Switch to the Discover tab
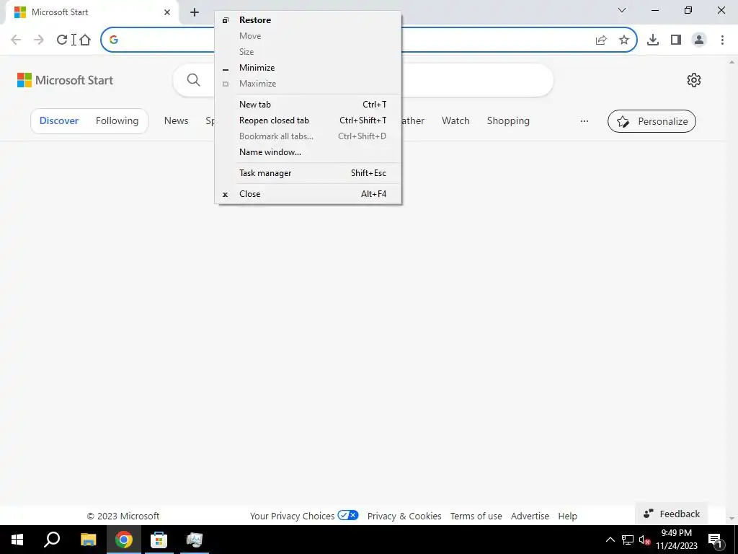 tap(59, 120)
